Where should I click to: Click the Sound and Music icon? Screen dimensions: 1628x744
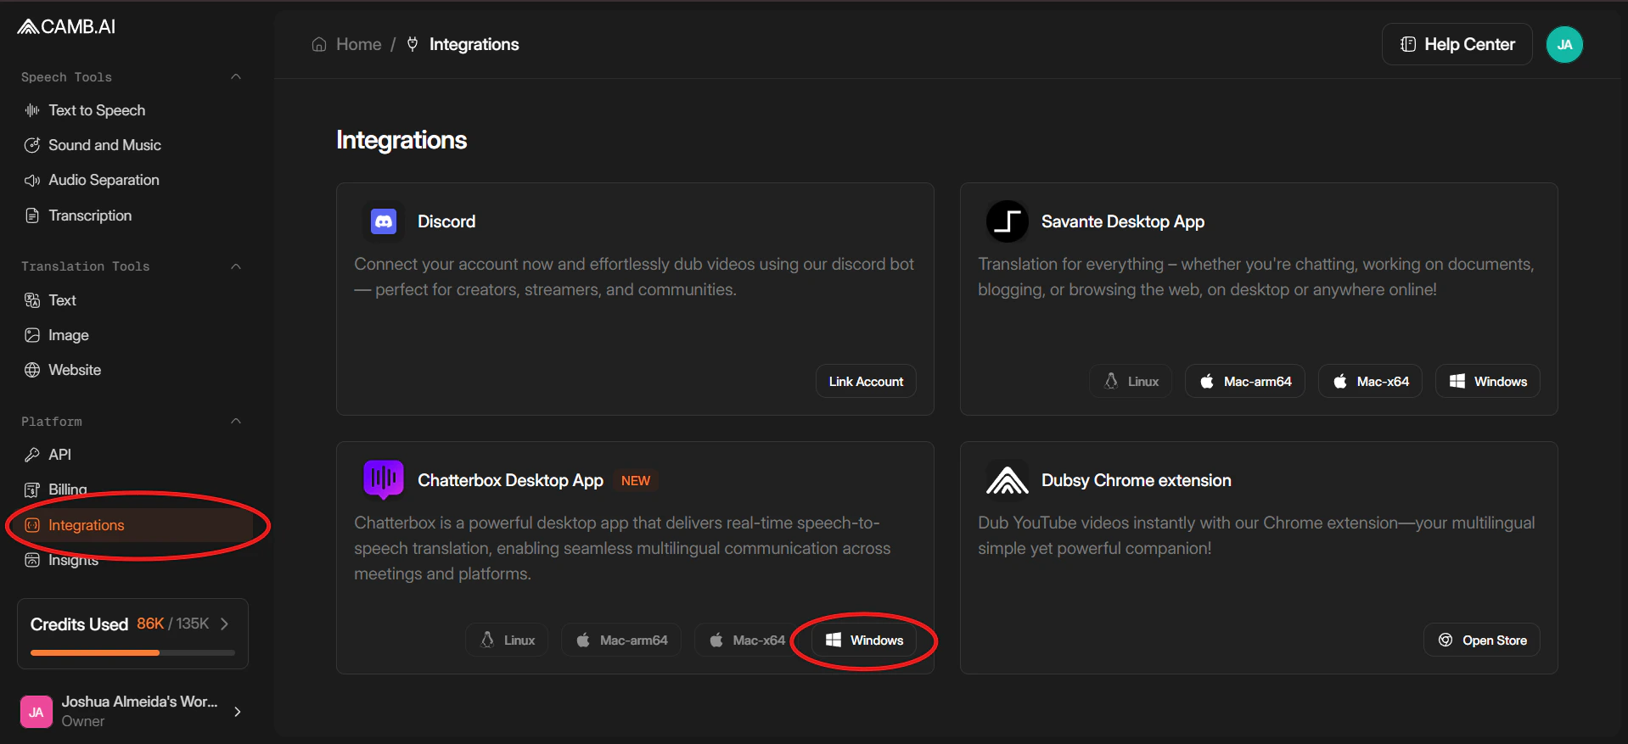(32, 145)
